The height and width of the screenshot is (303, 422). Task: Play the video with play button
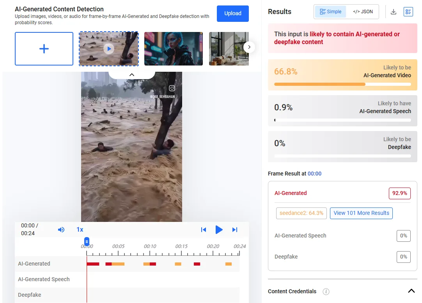(x=219, y=230)
